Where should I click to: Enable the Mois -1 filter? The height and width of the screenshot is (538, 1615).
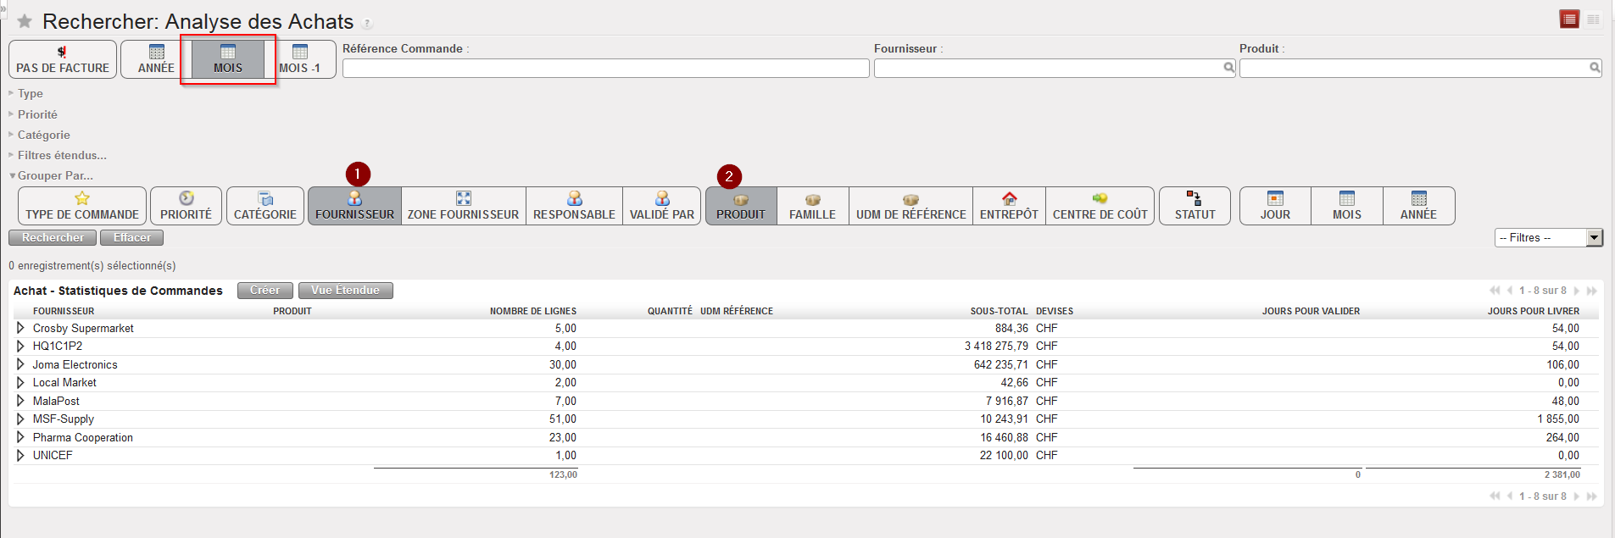(x=299, y=59)
